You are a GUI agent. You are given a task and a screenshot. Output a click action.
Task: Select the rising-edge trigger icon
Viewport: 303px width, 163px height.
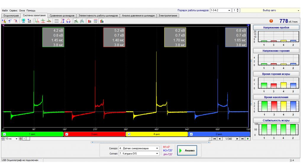pos(10,21)
